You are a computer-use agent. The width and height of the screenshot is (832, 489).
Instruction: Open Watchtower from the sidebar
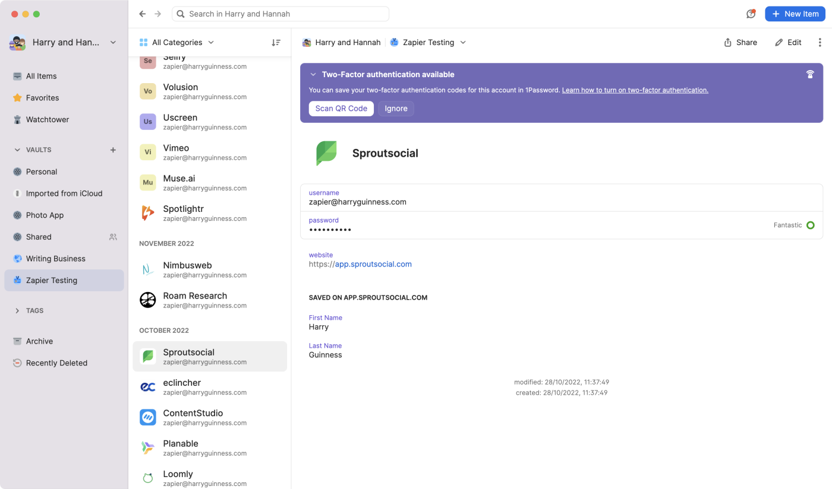(x=47, y=119)
